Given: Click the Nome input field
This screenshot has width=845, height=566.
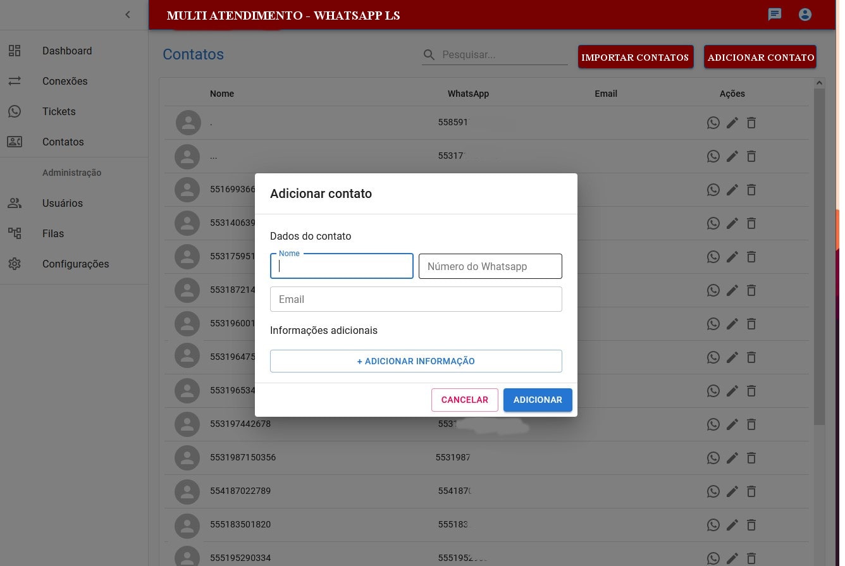Looking at the screenshot, I should pos(342,266).
